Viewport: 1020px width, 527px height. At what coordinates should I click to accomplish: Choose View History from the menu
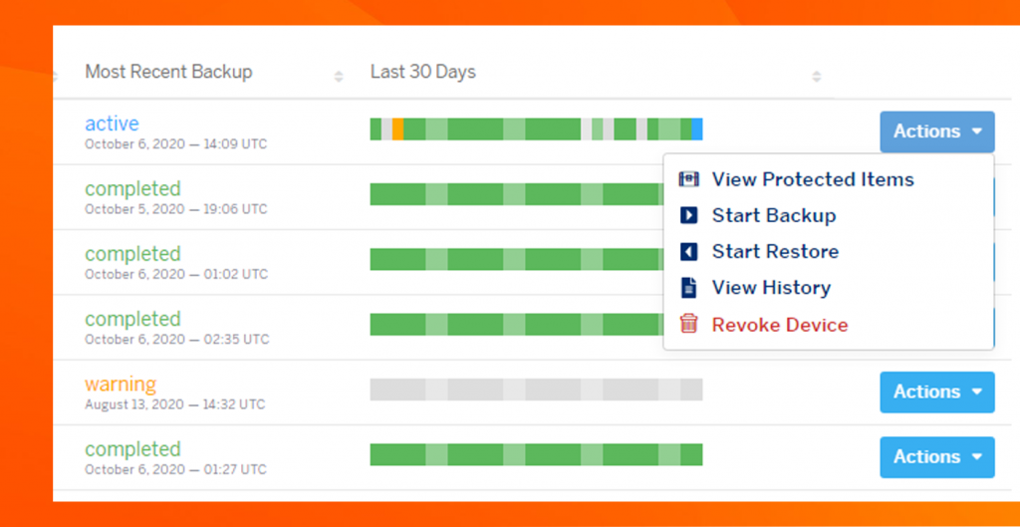(771, 288)
